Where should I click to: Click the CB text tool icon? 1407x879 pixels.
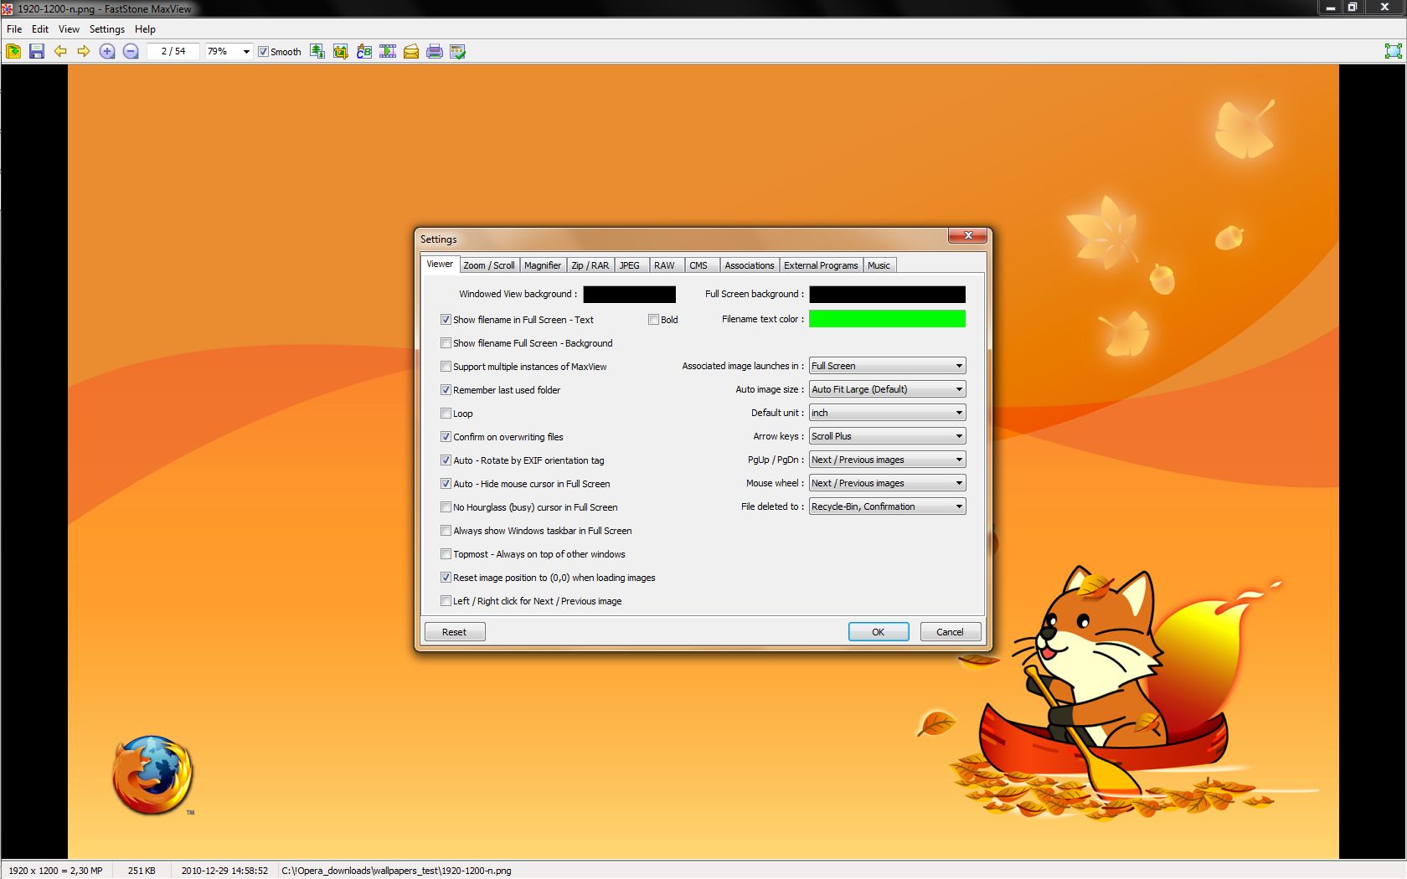(364, 51)
